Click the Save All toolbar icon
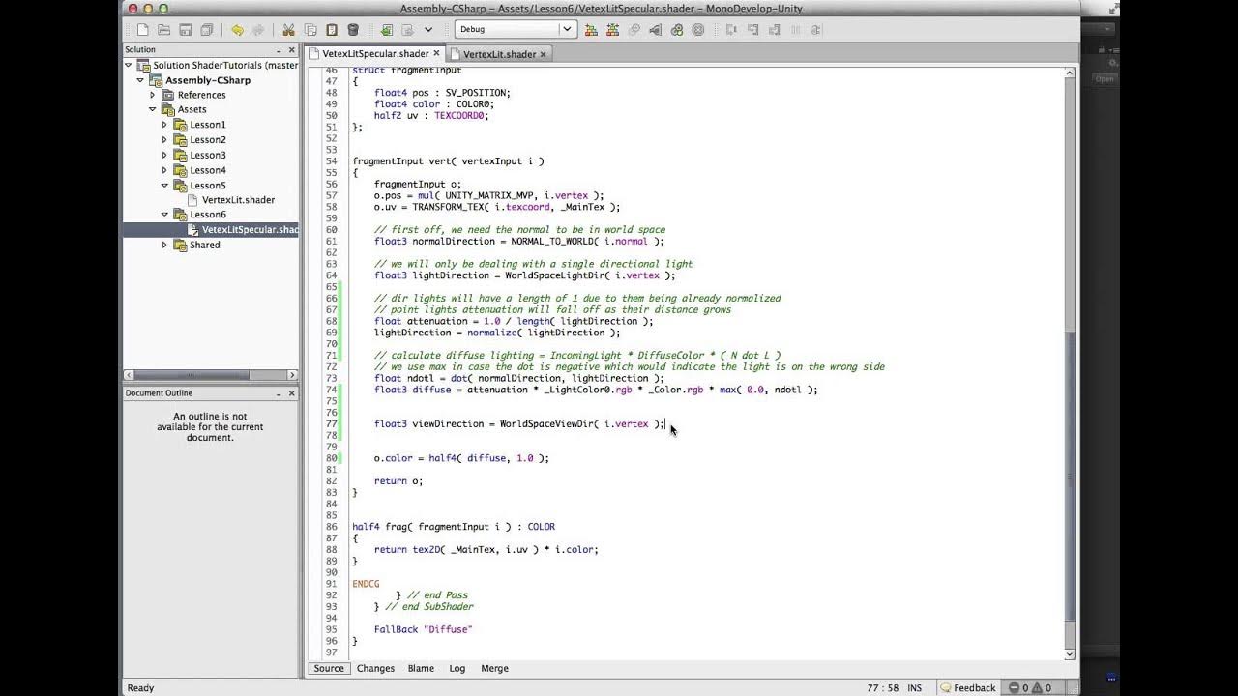Screen dimensions: 1238x696 point(206,30)
